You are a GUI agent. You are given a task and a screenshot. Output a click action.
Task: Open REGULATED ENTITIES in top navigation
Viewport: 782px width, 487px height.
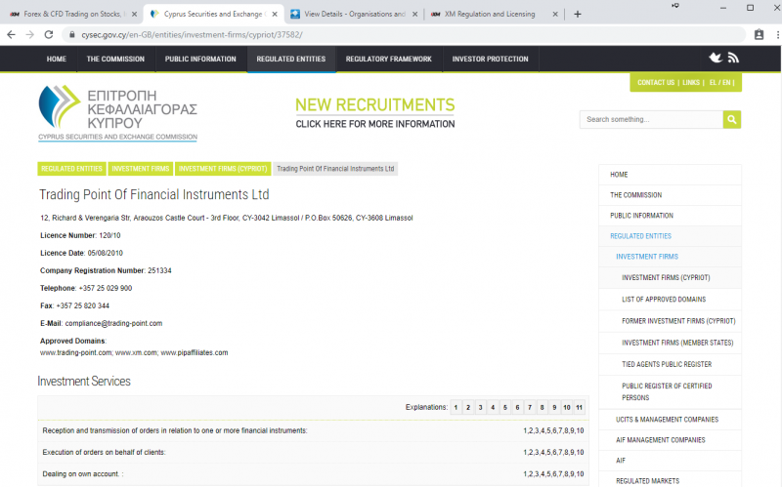tap(291, 59)
